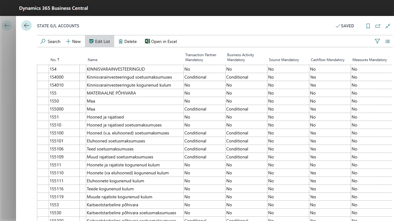Open page in new window icon
The image size is (394, 221).
(378, 26)
